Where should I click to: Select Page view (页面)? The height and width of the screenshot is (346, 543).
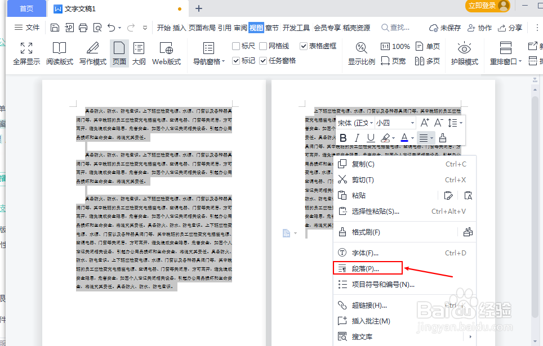(x=119, y=53)
